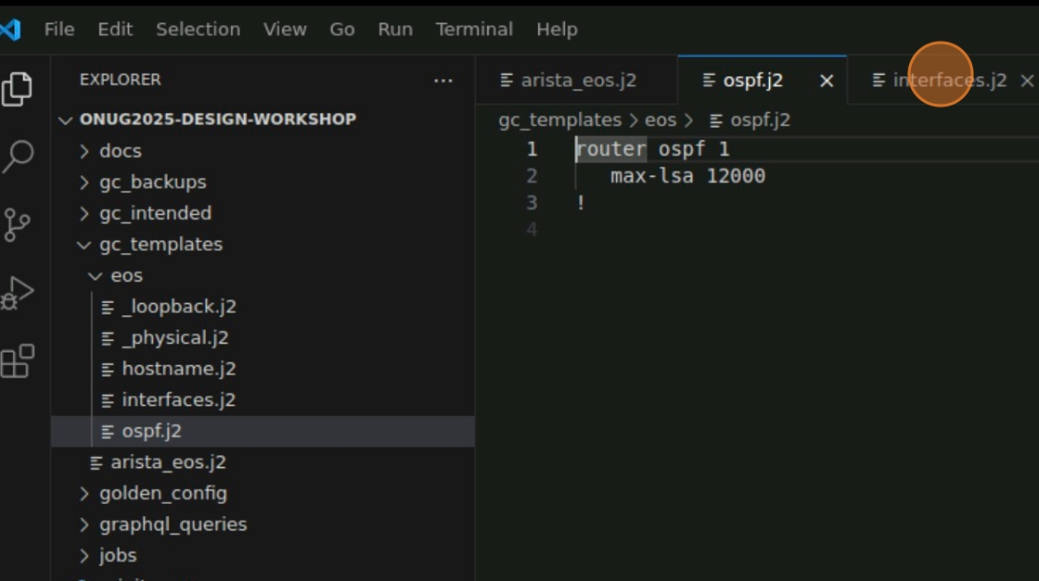Open _loopback.j2 file in explorer
This screenshot has width=1039, height=581.
coord(178,306)
